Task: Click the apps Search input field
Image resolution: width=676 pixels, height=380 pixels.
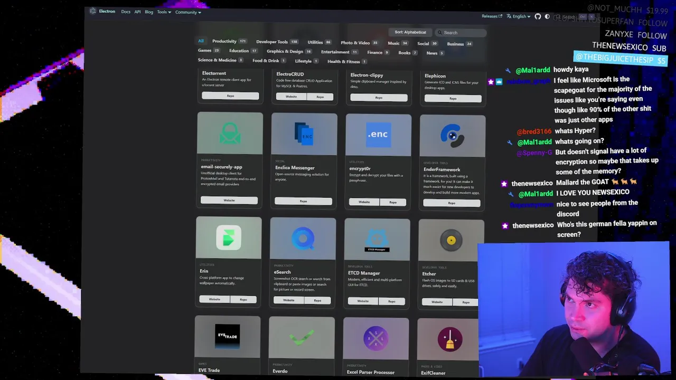Action: click(461, 33)
